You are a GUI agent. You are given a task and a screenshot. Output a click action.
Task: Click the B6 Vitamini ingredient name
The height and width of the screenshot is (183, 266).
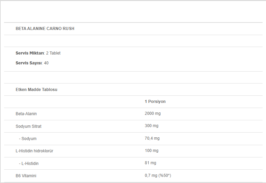(26, 176)
